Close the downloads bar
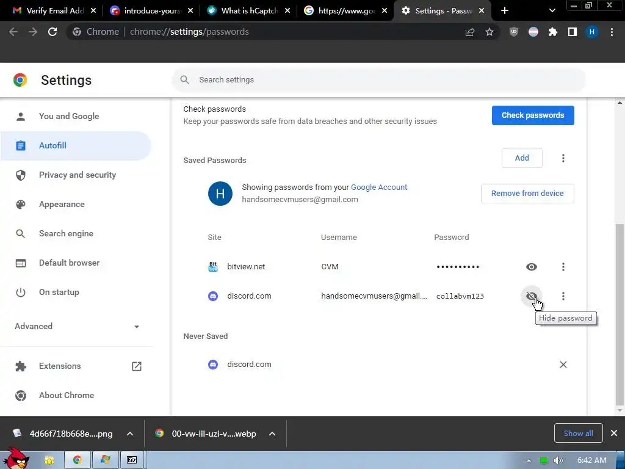625x469 pixels. (614, 433)
